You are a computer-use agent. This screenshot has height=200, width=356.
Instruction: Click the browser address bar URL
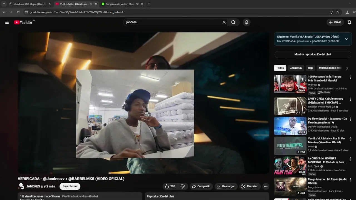pyautogui.click(x=76, y=12)
